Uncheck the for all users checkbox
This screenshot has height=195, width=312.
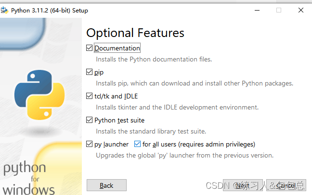(x=138, y=144)
